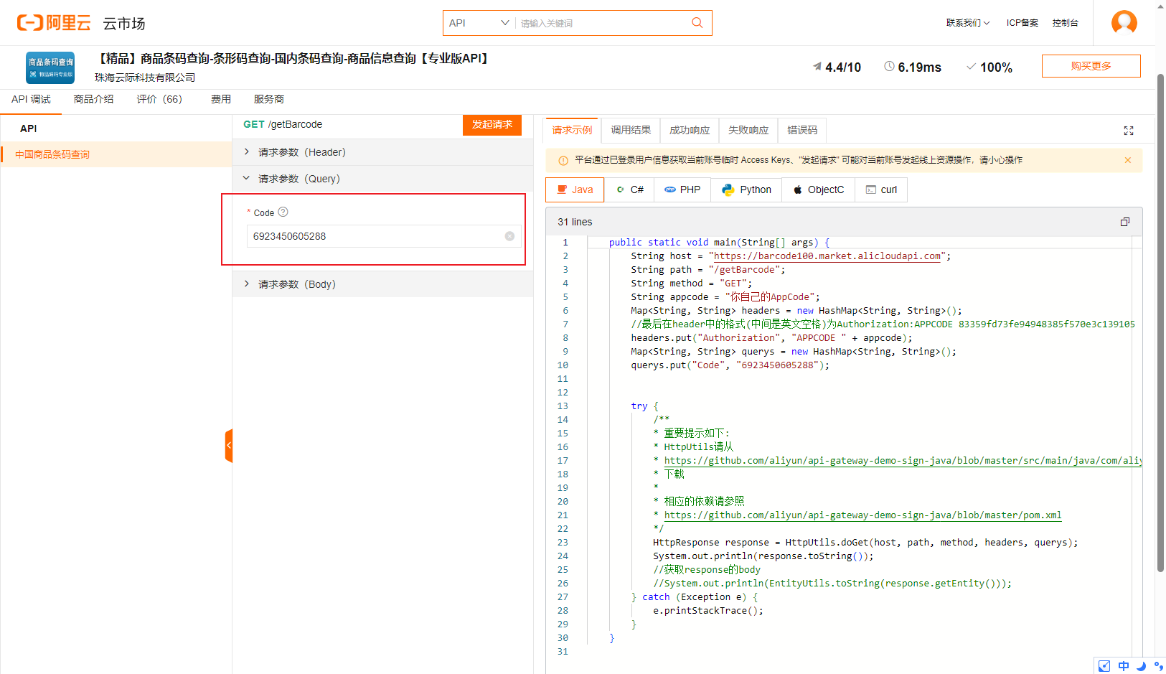Image resolution: width=1166 pixels, height=674 pixels.
Task: Select the 请求示例 tab
Action: [572, 130]
